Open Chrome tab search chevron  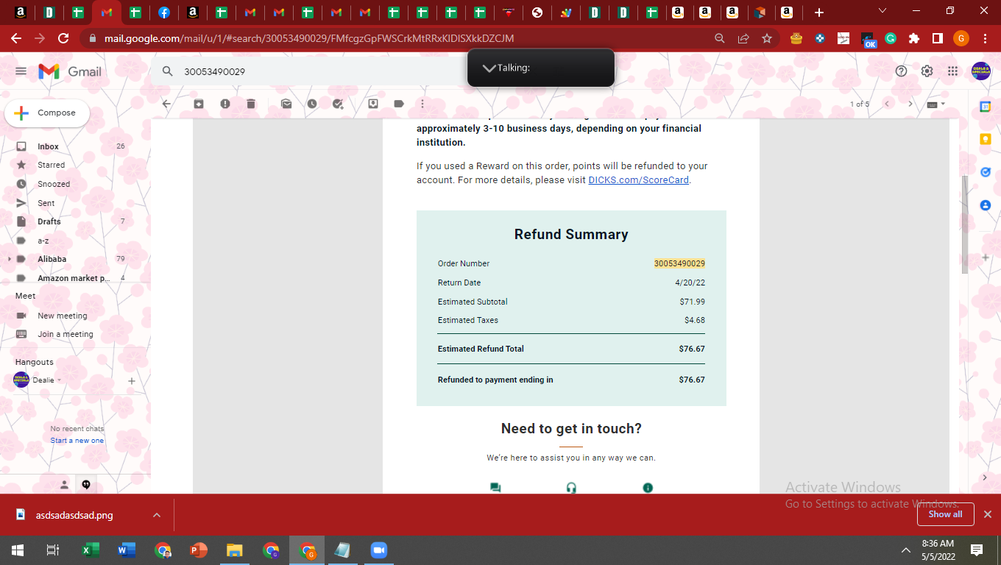point(882,11)
